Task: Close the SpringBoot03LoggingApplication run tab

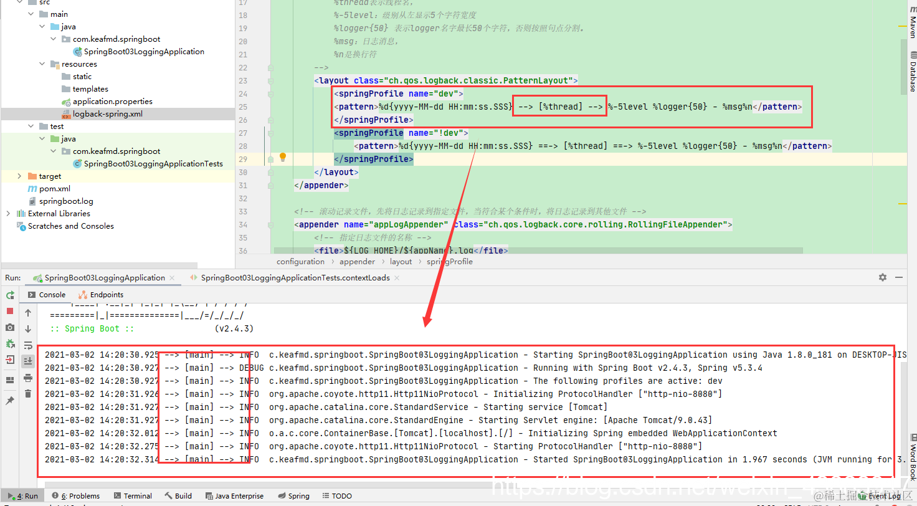Action: pos(173,278)
